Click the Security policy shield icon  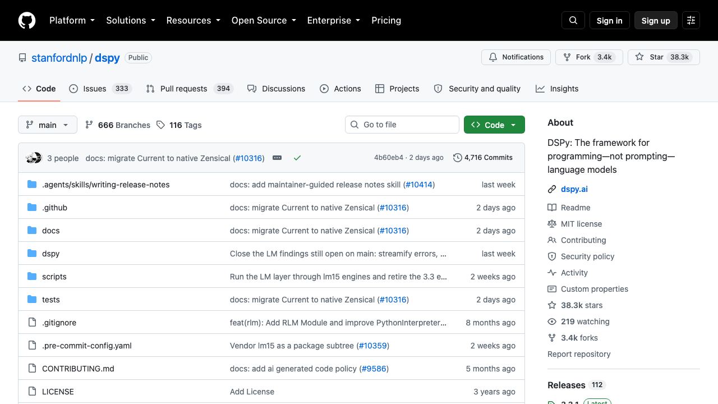click(x=552, y=256)
